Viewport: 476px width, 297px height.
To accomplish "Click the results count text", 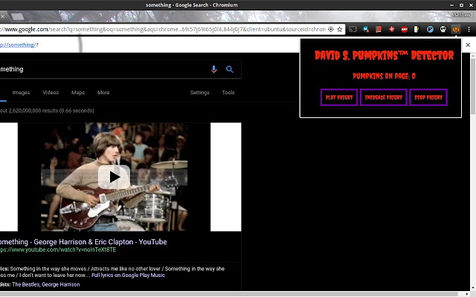I will click(47, 111).
